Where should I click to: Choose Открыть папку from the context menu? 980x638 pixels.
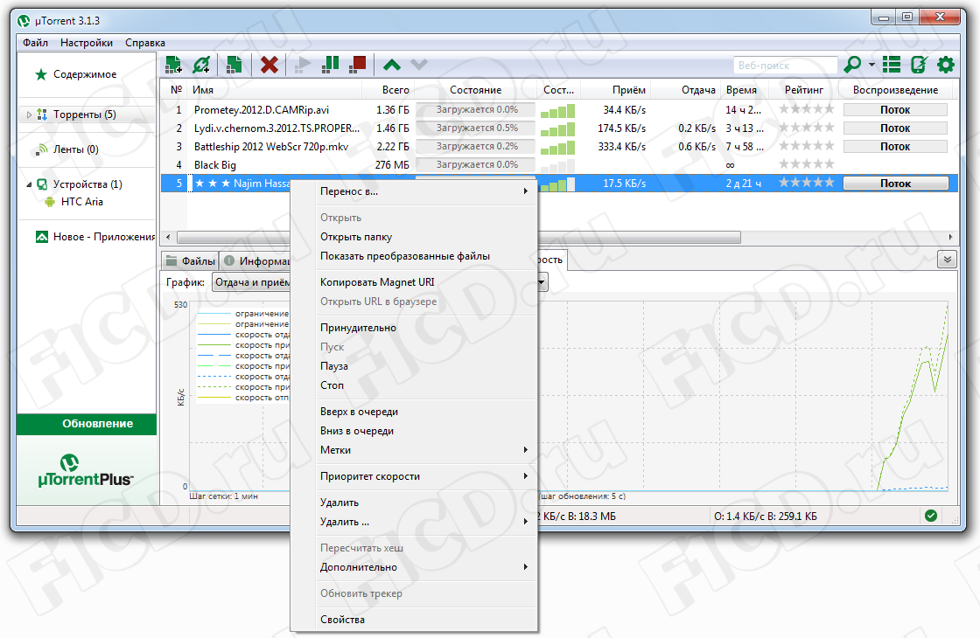414,237
